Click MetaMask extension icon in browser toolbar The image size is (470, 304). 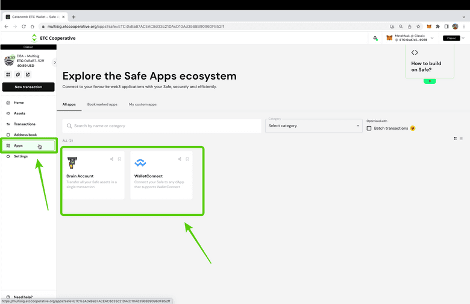429,27
